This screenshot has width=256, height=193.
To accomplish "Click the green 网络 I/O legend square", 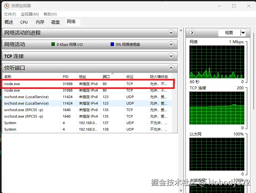I will tap(53, 44).
